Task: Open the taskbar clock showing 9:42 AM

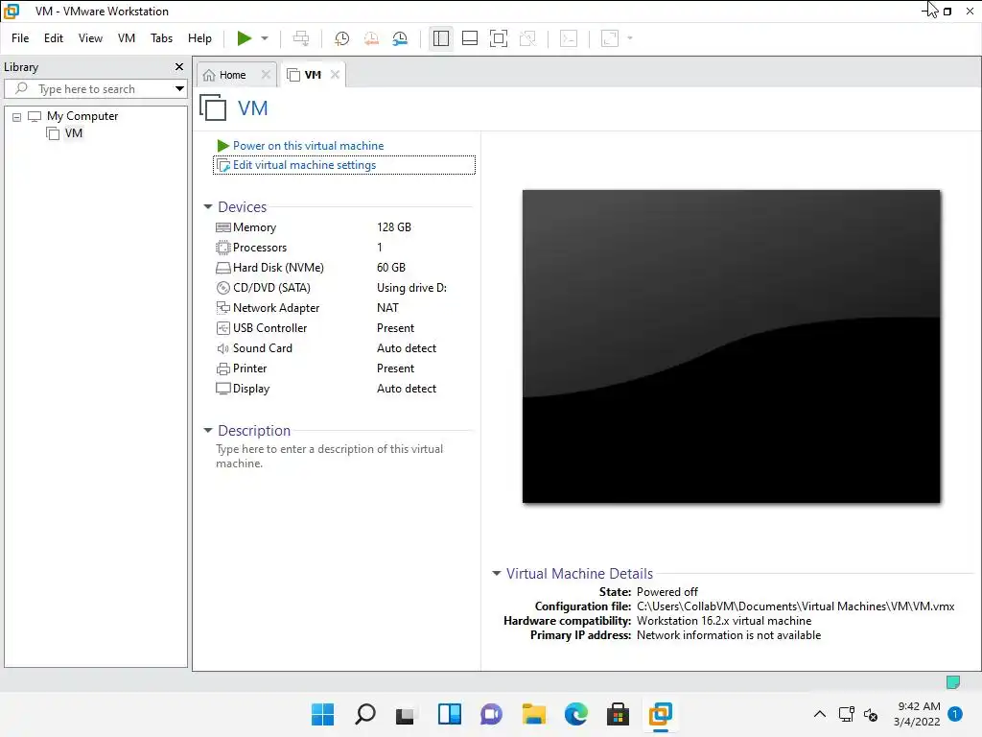Action: click(x=917, y=714)
